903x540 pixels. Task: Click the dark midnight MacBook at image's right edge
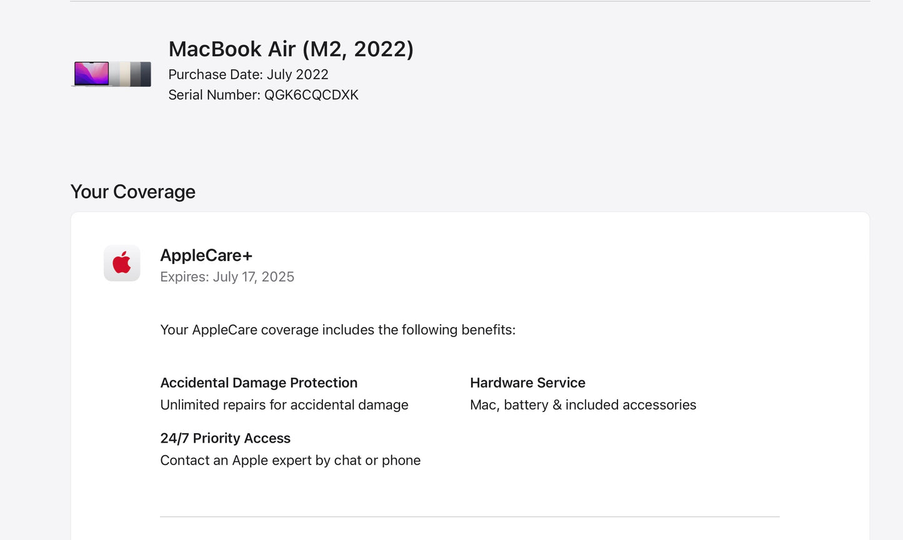146,74
